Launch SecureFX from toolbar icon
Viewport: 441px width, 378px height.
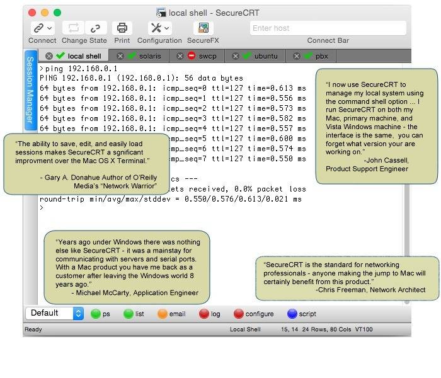click(x=203, y=28)
